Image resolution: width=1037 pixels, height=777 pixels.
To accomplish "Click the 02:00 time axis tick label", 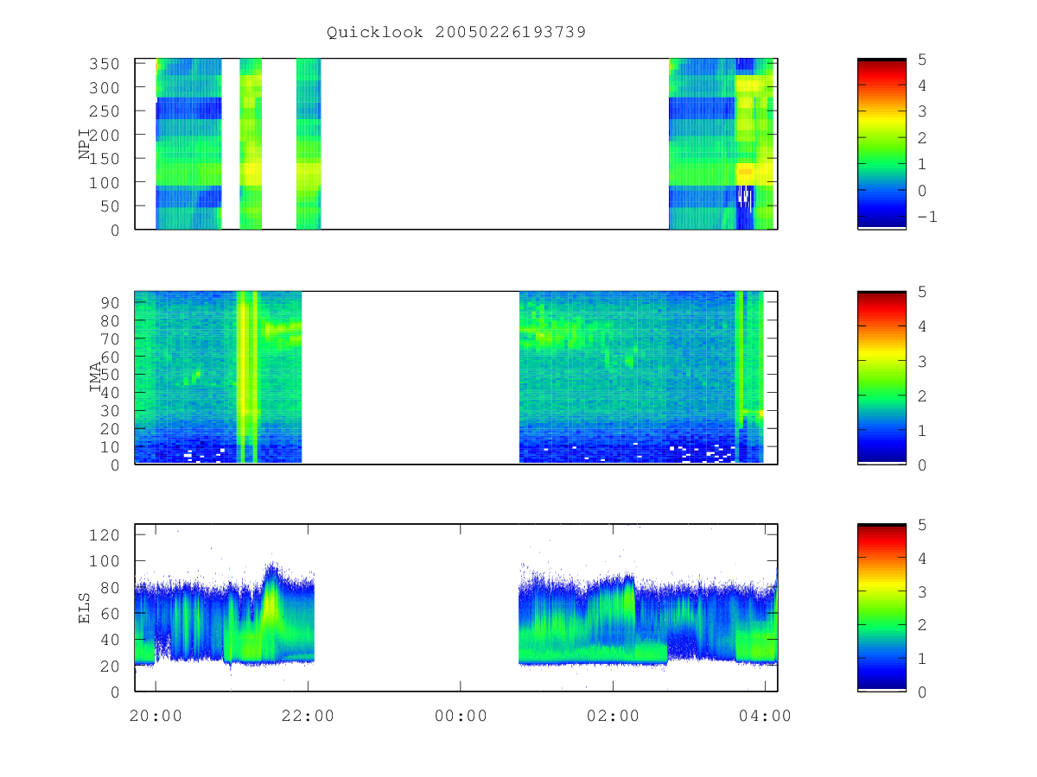I will [x=614, y=716].
